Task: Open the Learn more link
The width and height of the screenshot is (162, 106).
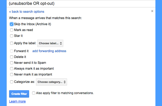Action: coord(17,101)
